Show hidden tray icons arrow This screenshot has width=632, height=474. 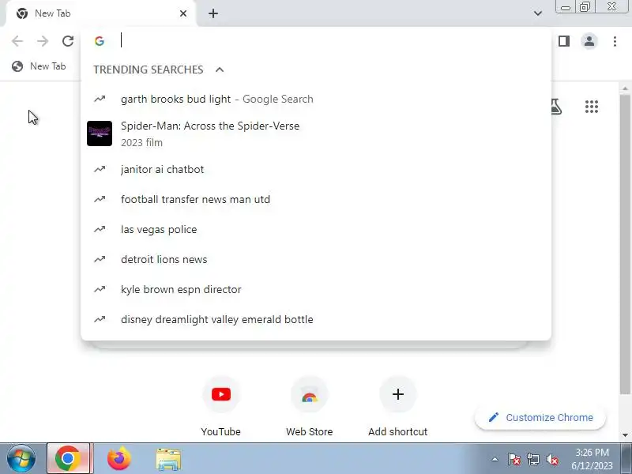495,459
